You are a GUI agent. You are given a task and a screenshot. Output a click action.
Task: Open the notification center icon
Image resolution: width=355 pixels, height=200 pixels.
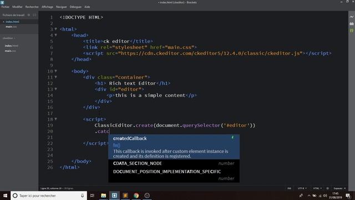(348, 196)
